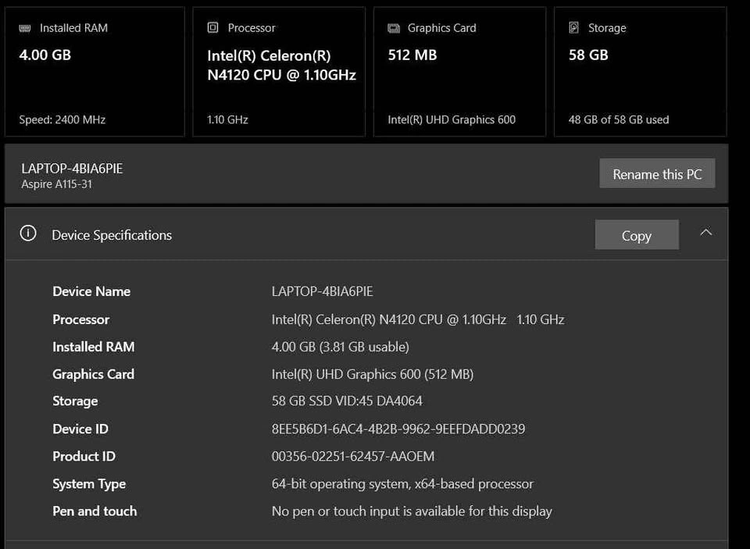Click the Device ID value 8EE5B6D1-6AC4
Viewport: 750px width, 549px height.
[x=398, y=429]
